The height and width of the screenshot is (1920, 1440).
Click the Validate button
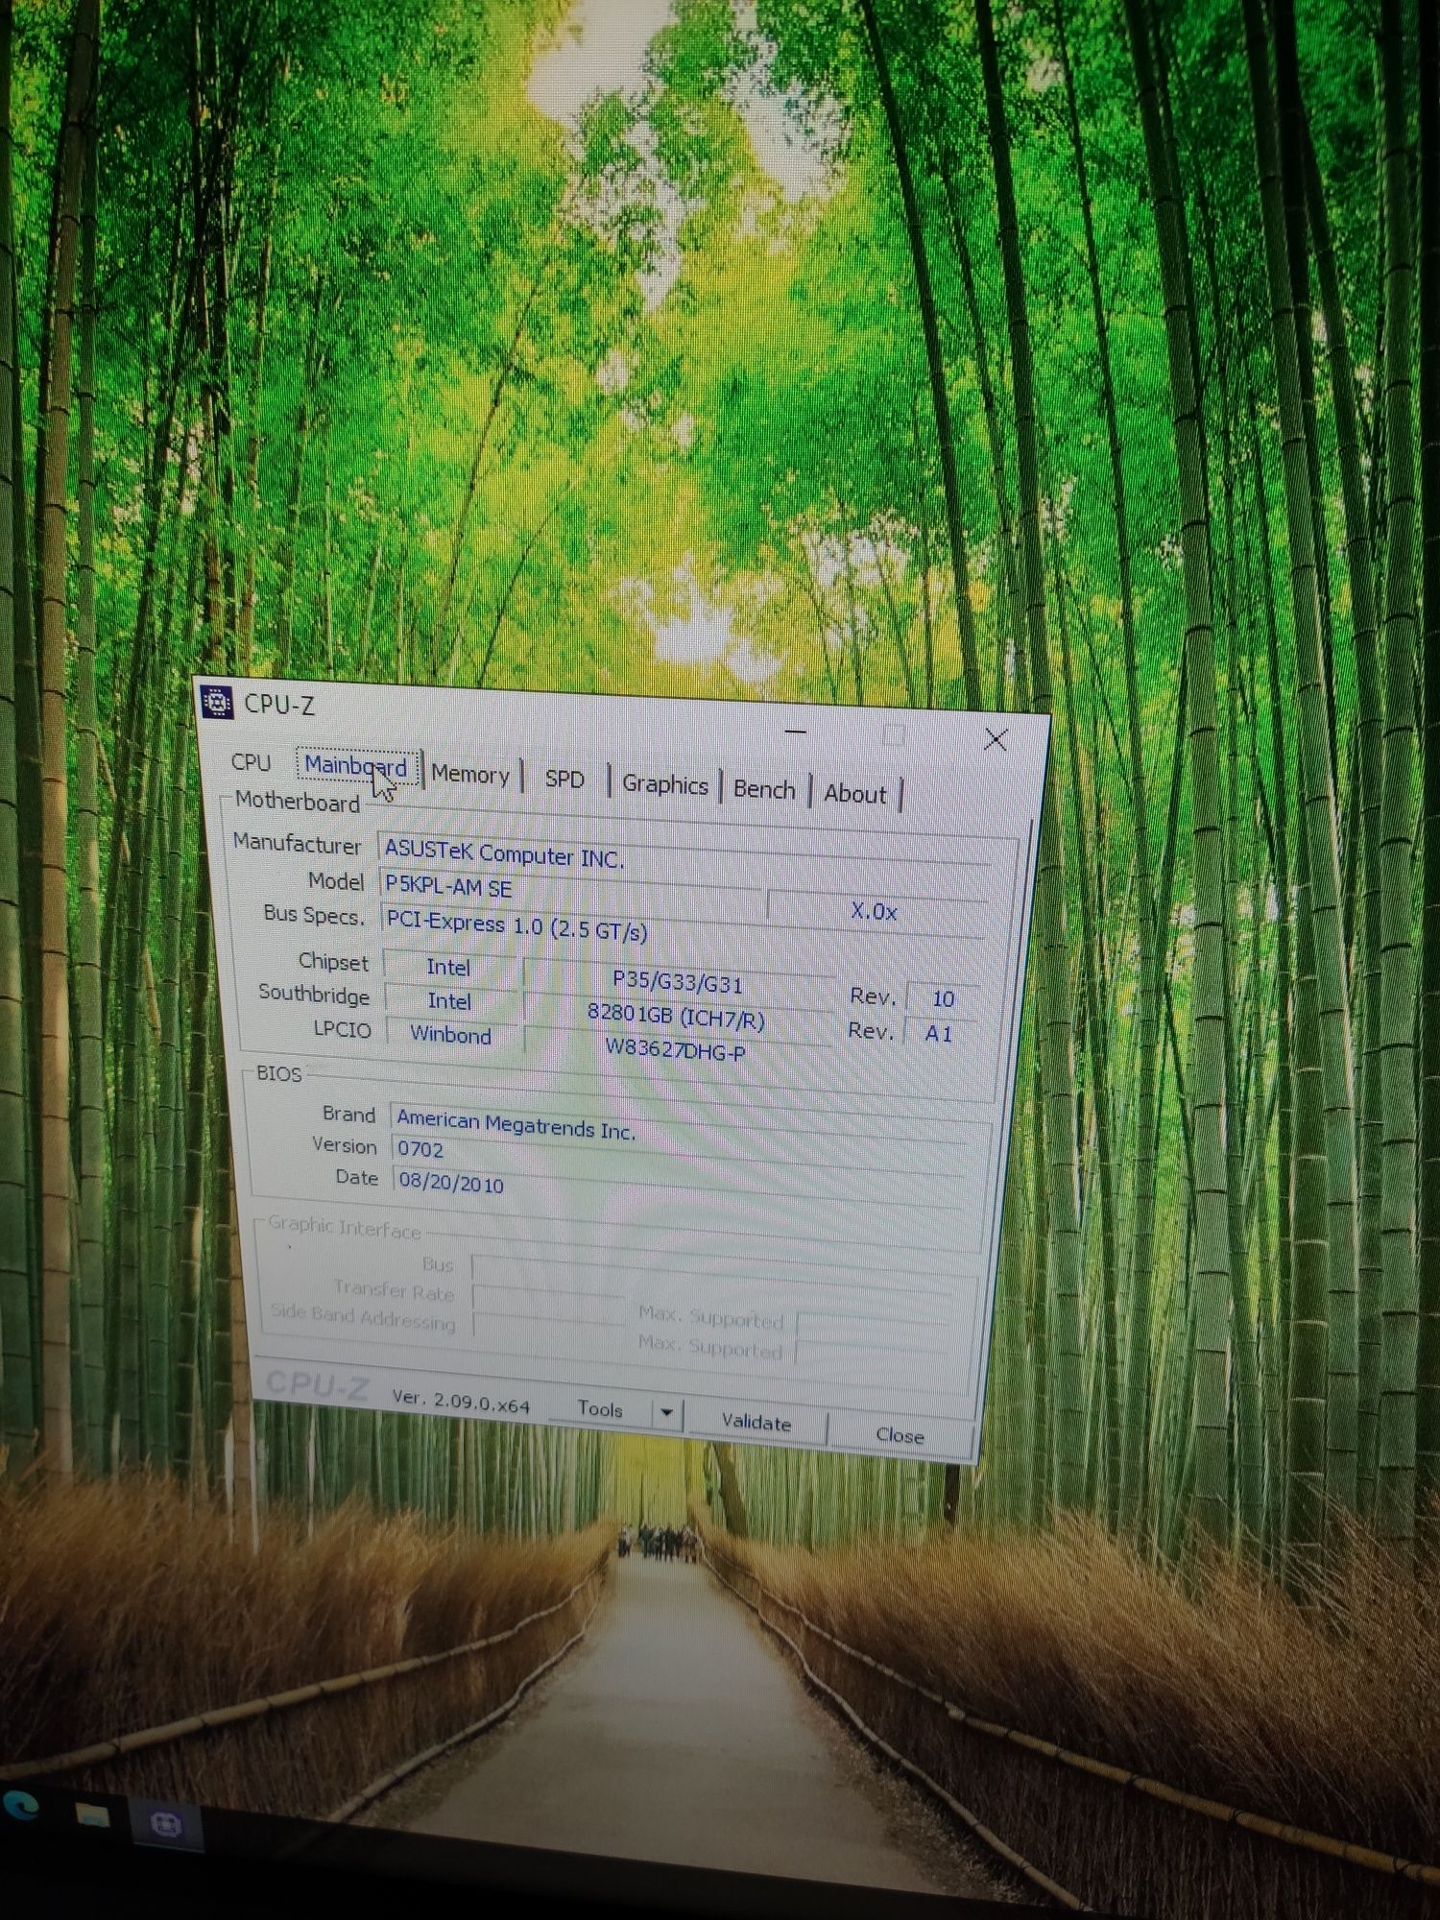tap(756, 1422)
